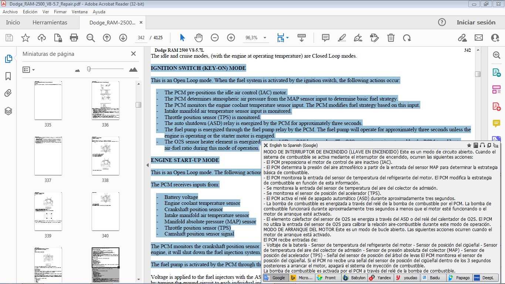This screenshot has width=505, height=284.
Task: Open the thumbnail options dropdown
Action: [x=29, y=70]
